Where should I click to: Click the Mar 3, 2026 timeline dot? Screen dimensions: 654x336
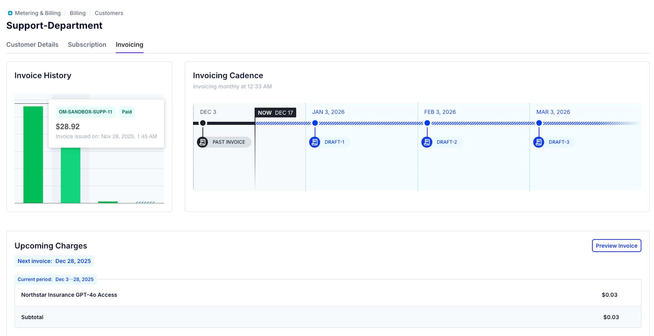tap(539, 123)
